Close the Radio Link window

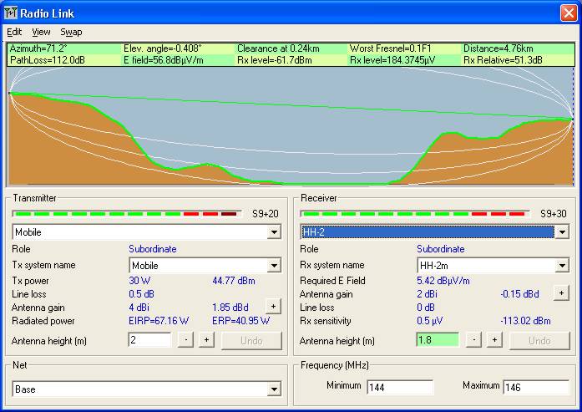point(569,13)
